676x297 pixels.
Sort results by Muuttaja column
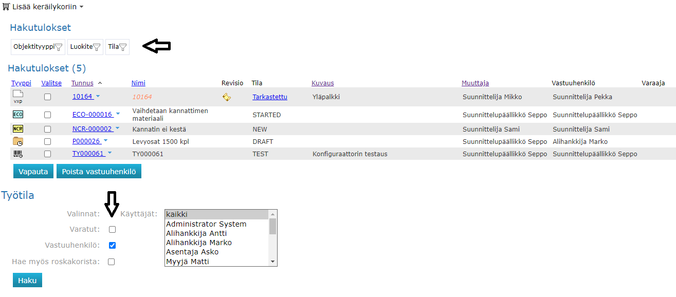475,83
